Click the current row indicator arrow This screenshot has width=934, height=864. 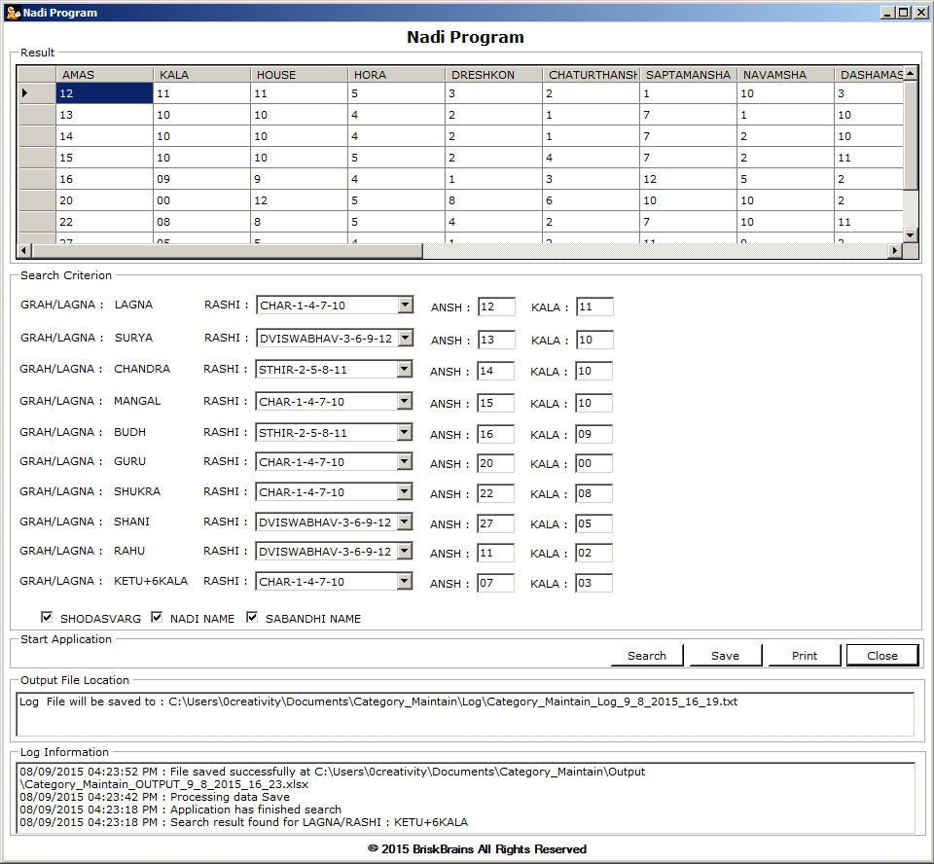point(24,93)
